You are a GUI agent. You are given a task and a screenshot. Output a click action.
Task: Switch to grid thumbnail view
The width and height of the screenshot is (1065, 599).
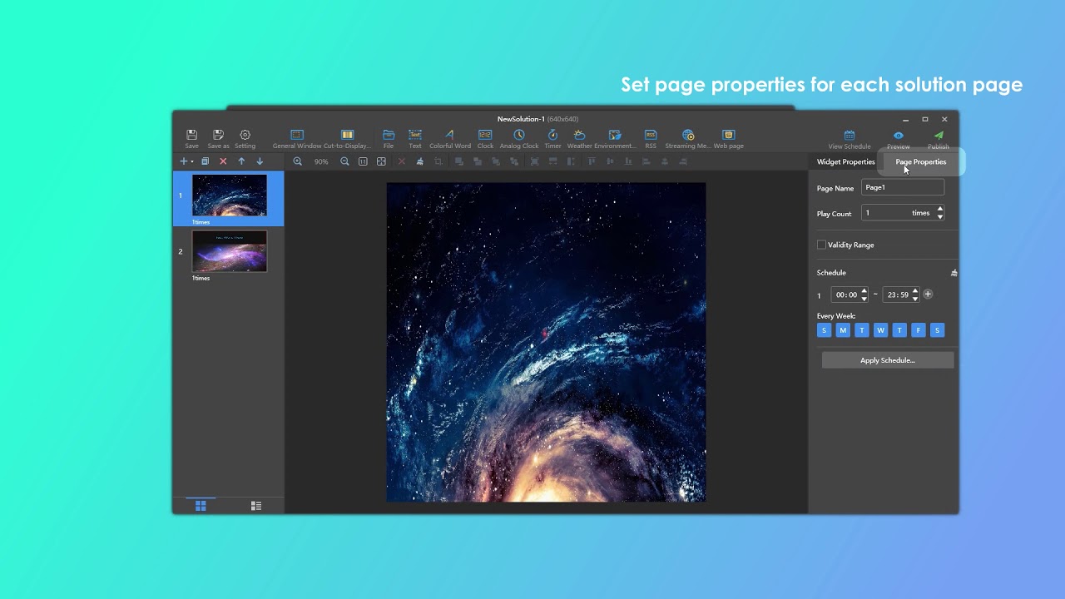pos(201,506)
